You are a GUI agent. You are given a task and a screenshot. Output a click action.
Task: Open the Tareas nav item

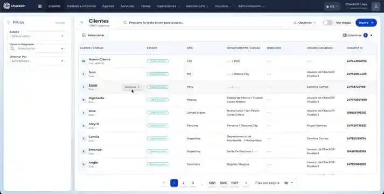point(145,6)
